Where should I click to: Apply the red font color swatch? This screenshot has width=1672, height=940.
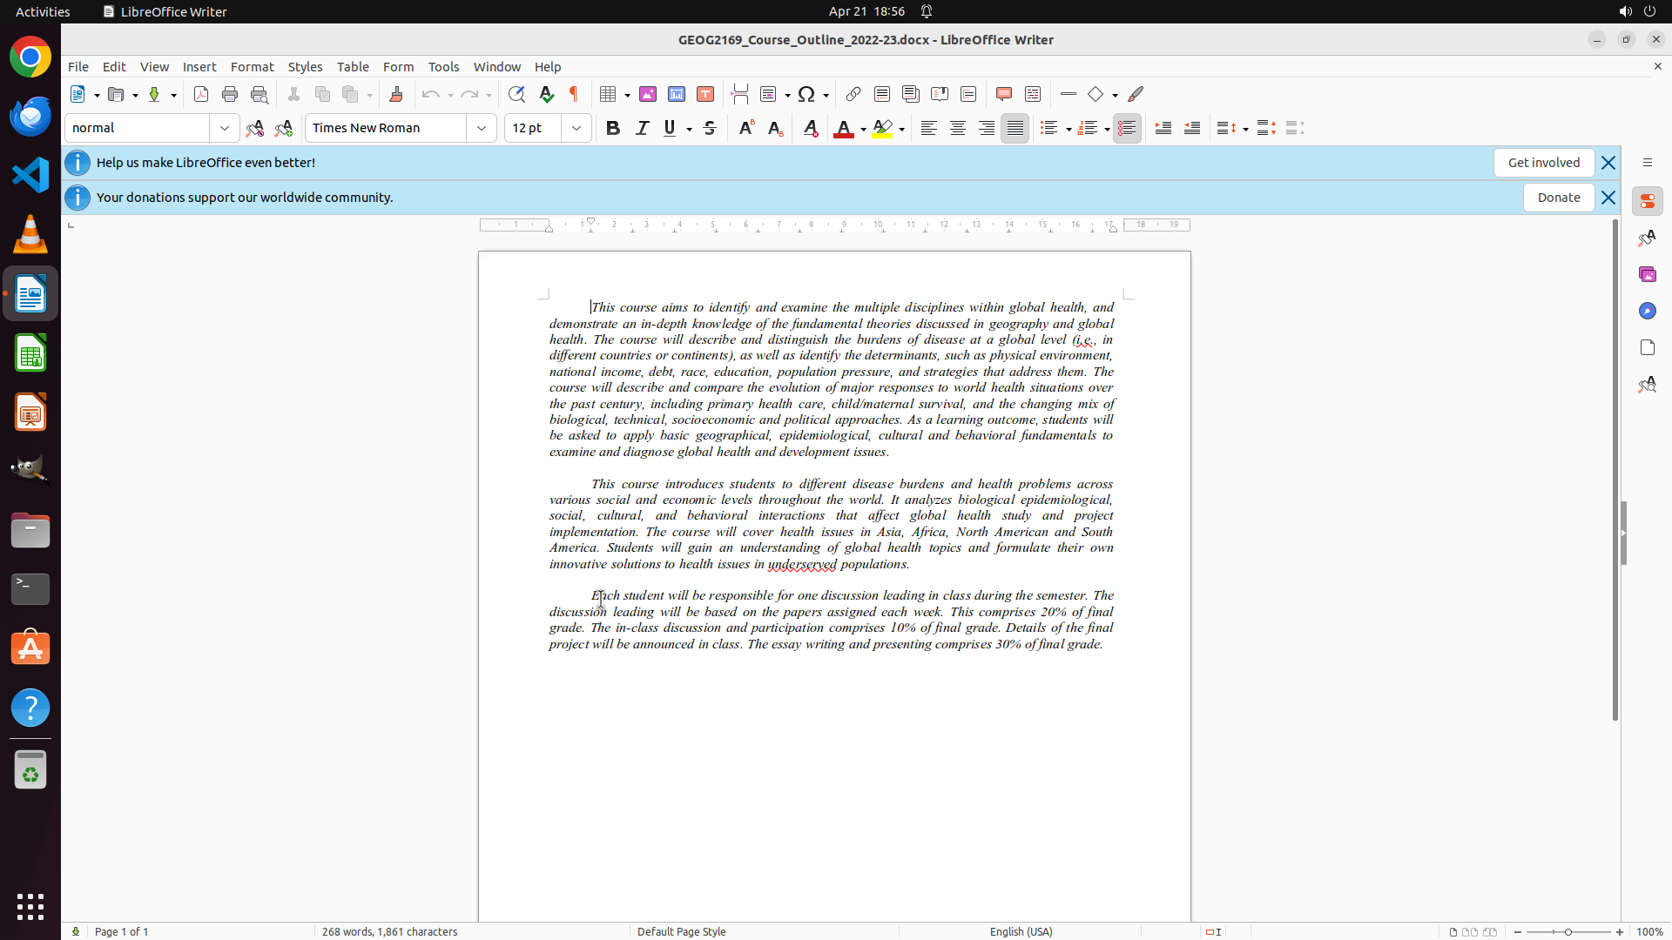843,129
